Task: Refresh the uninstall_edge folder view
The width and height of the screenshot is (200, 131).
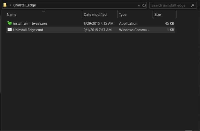Action: [144, 5]
